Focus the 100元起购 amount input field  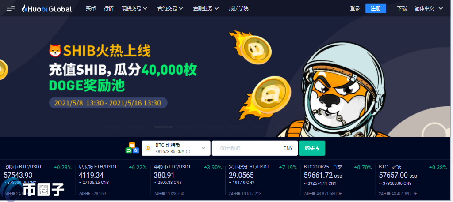click(x=254, y=148)
